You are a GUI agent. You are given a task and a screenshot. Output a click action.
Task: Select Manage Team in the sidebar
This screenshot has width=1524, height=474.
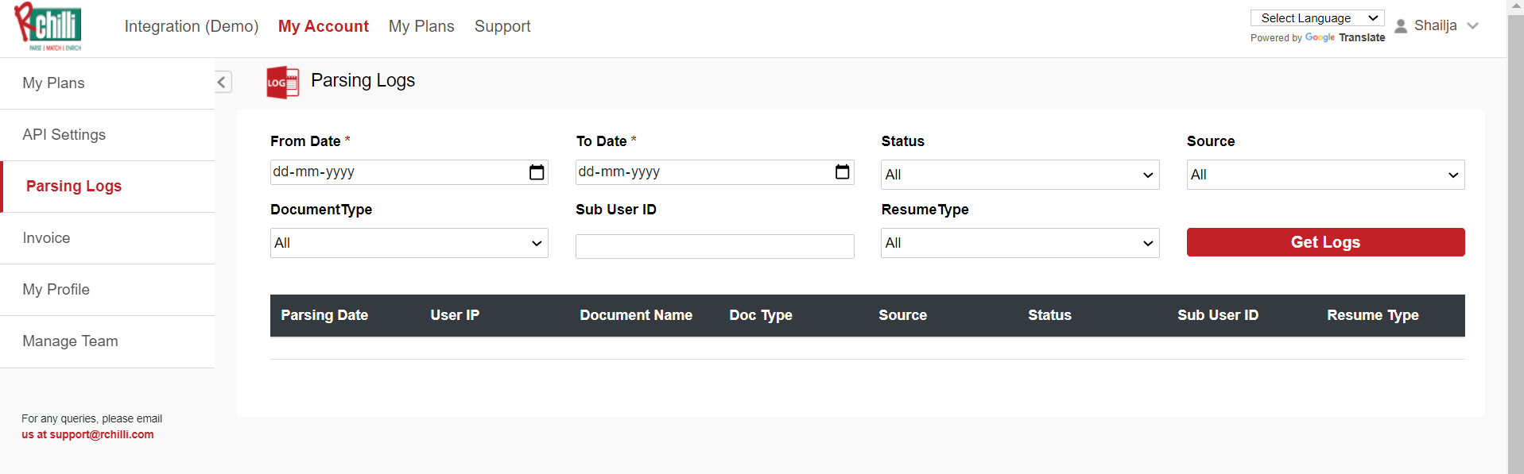107,341
